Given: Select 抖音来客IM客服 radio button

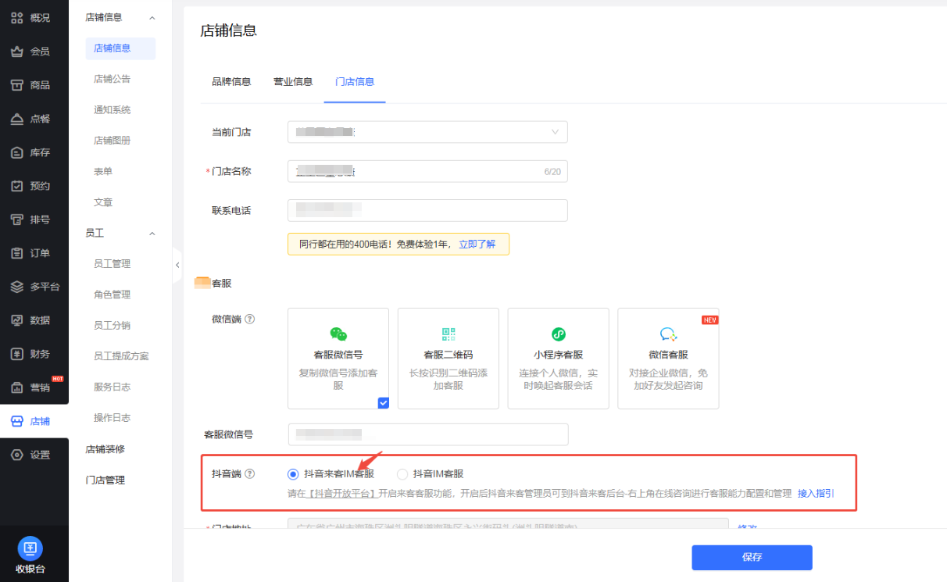Looking at the screenshot, I should (293, 473).
